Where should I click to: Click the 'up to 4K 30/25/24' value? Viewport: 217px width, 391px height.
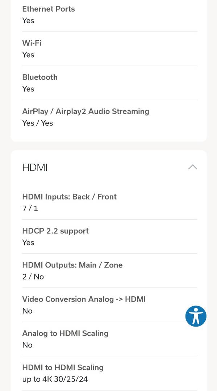click(x=55, y=379)
